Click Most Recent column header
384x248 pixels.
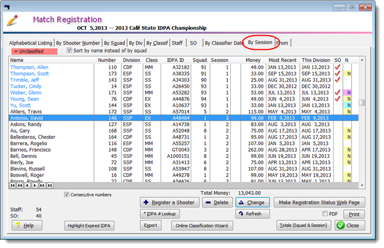[282, 60]
